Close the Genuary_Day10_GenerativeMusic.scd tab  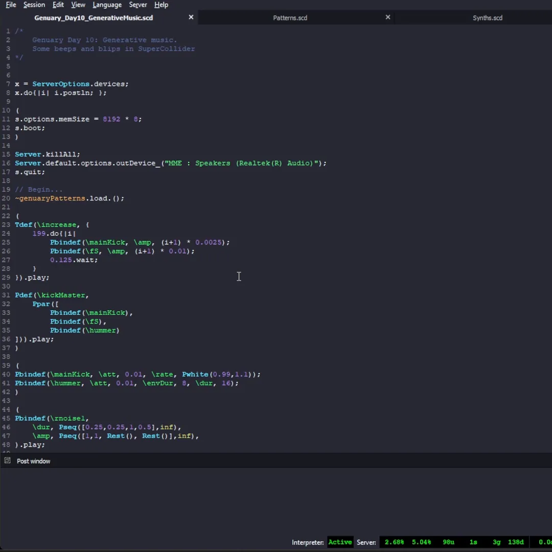[191, 17]
